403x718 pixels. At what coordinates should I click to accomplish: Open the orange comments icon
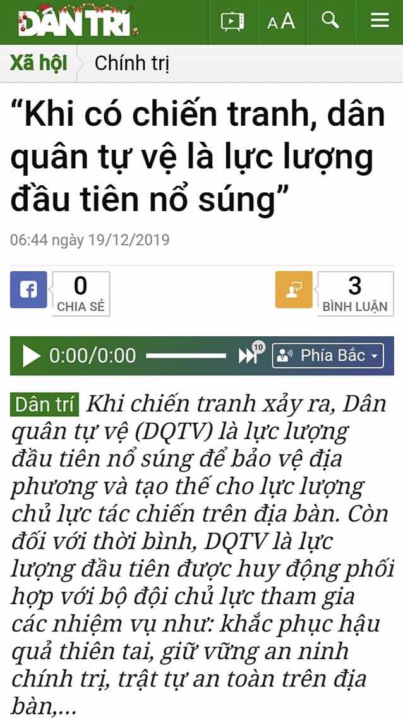pyautogui.click(x=294, y=289)
